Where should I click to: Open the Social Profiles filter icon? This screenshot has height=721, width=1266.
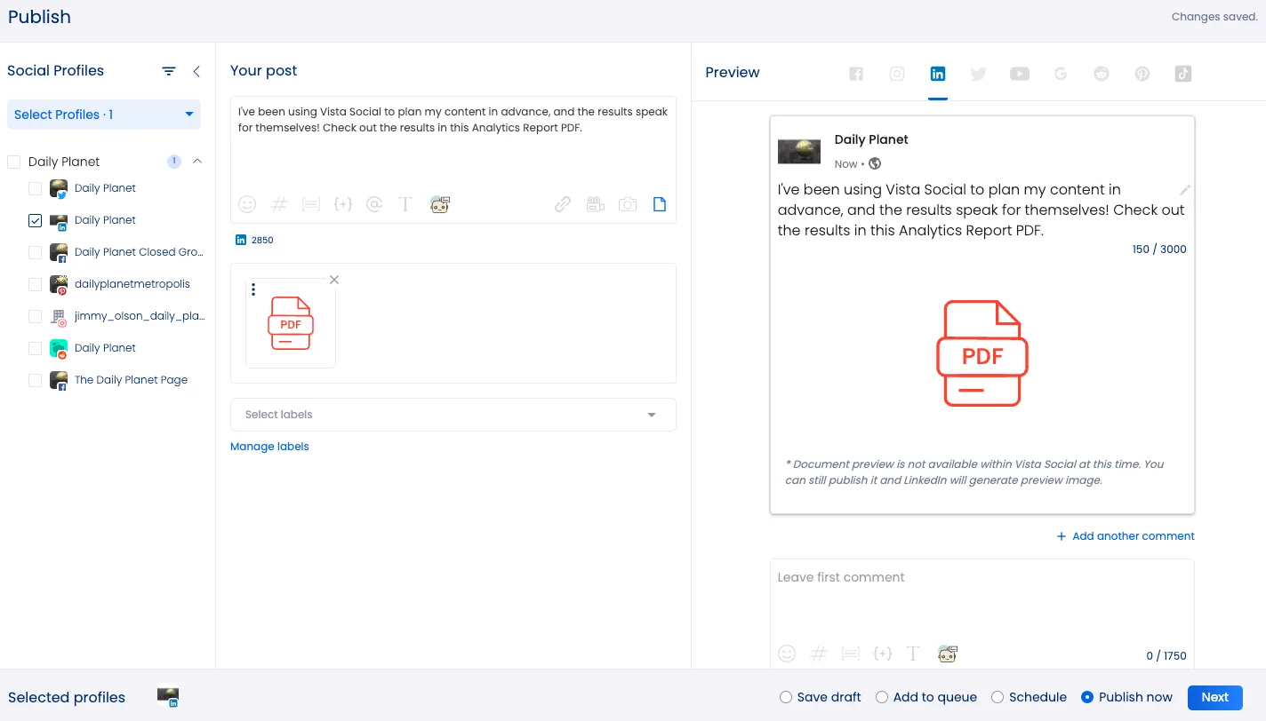[x=169, y=70]
